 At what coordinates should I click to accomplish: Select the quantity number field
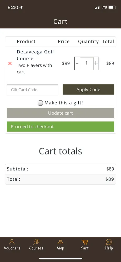(x=87, y=63)
